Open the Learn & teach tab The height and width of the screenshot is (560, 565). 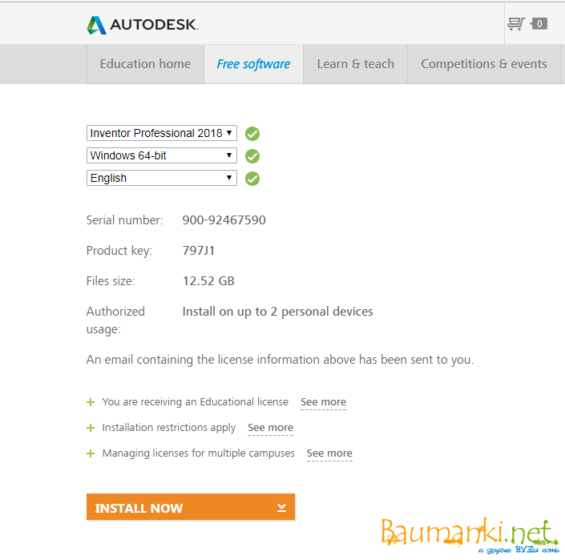355,64
